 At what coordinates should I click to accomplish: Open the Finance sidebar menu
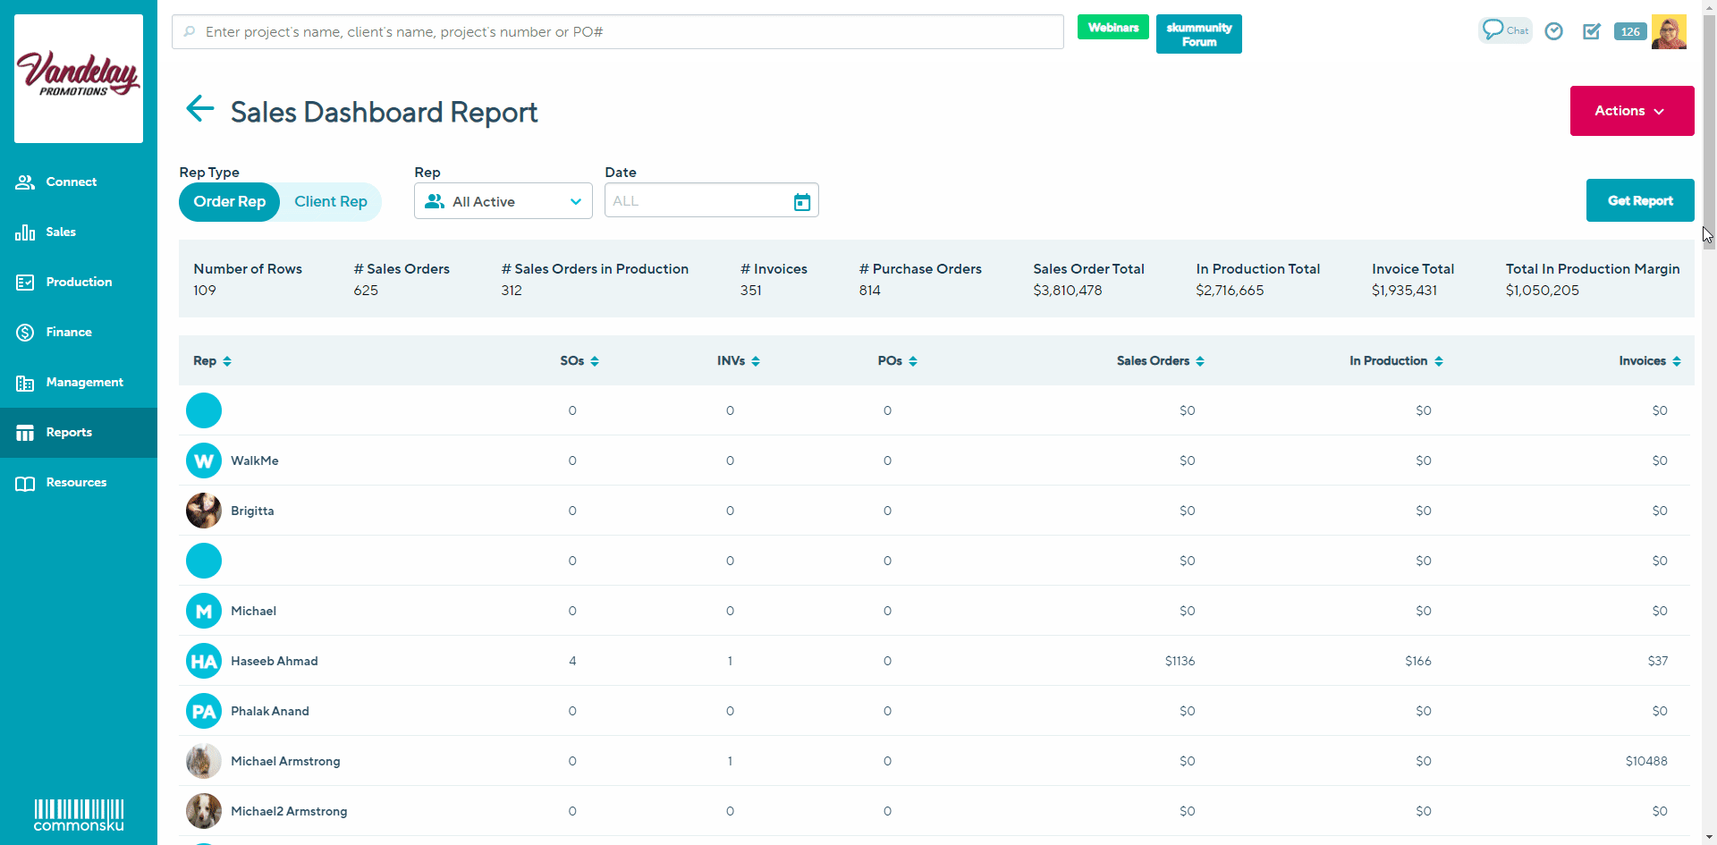[x=69, y=333]
